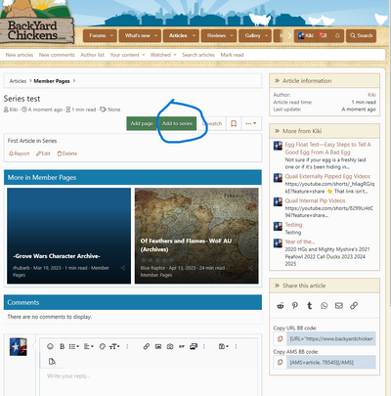
Task: Open the alerts bell in the header
Action: (337, 35)
